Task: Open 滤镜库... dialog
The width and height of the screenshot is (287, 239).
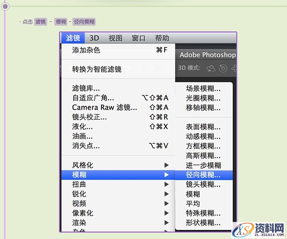Action: point(118,88)
